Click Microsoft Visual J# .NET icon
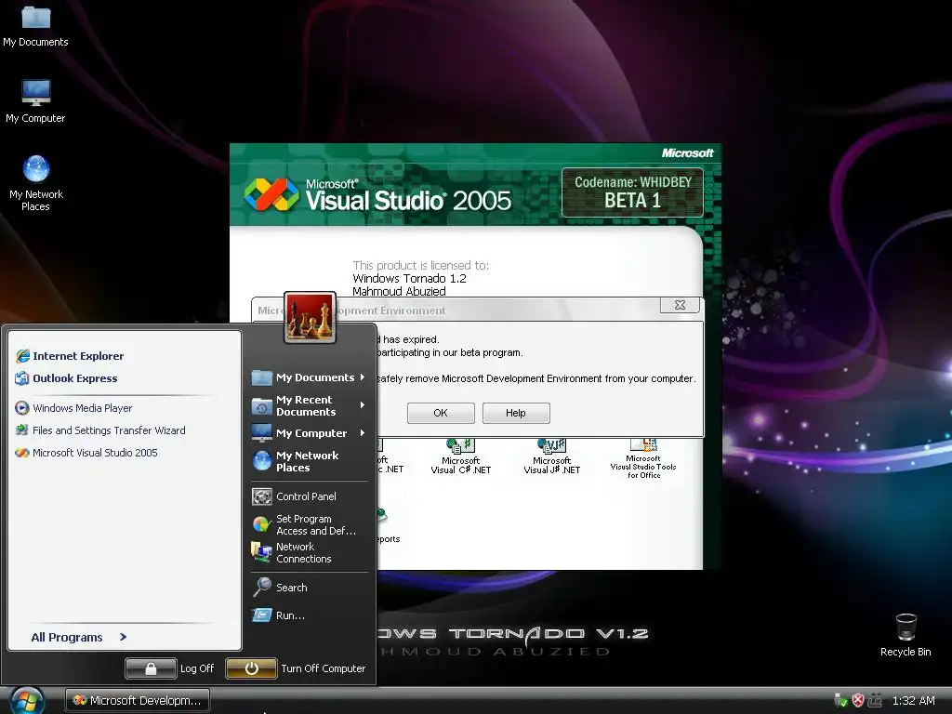Image resolution: width=952 pixels, height=714 pixels. [x=552, y=456]
